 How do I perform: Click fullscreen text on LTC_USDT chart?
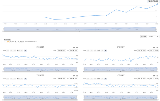pos(154,76)
